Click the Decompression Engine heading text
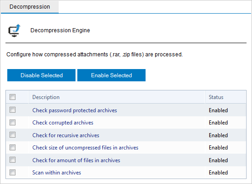The height and width of the screenshot is (184, 252). (x=60, y=30)
